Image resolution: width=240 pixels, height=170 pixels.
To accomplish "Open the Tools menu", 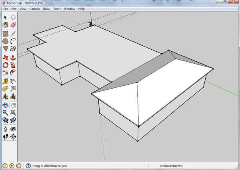I will tap(57, 9).
